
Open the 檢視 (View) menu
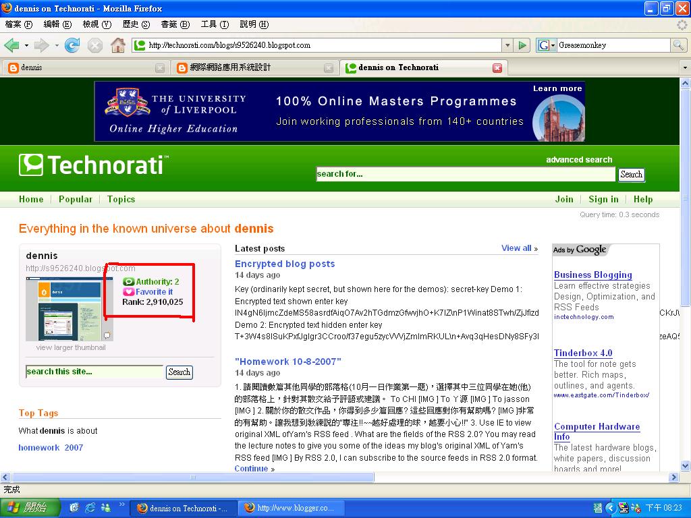tap(97, 24)
